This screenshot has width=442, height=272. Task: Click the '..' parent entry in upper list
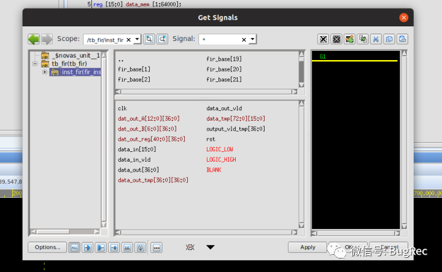121,60
